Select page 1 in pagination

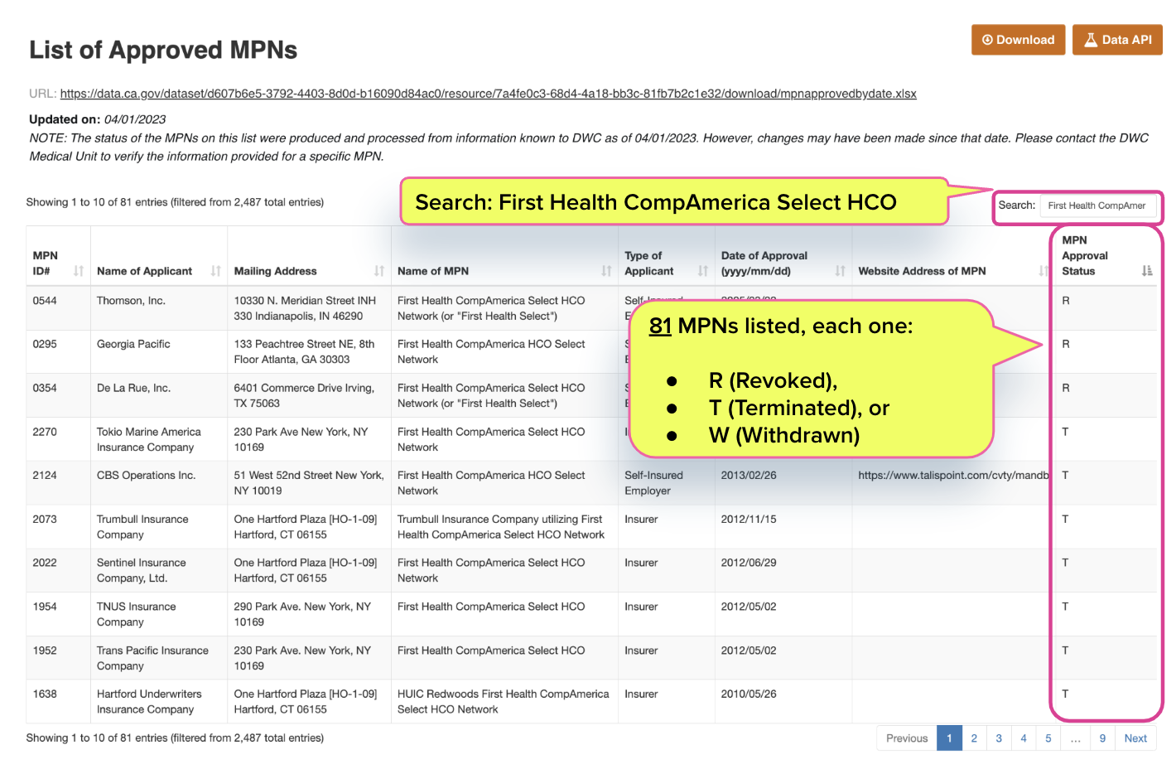[949, 738]
